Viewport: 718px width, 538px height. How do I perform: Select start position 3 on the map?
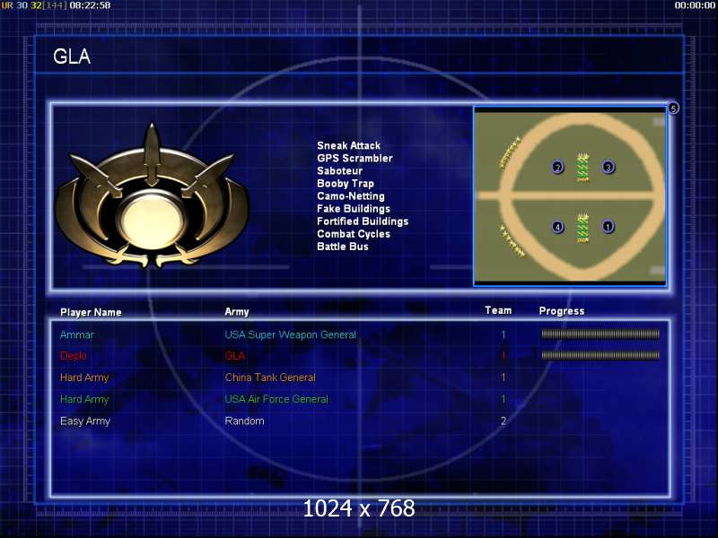point(609,167)
